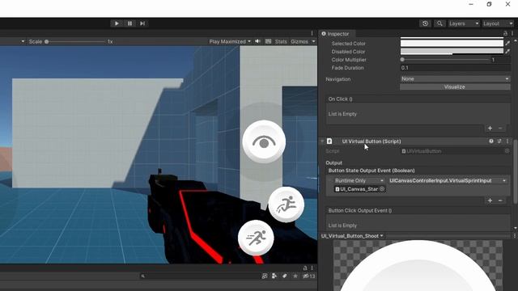Viewport: 518px width, 291px height.
Task: Toggle the bottom panel lock icon
Action: (305, 268)
